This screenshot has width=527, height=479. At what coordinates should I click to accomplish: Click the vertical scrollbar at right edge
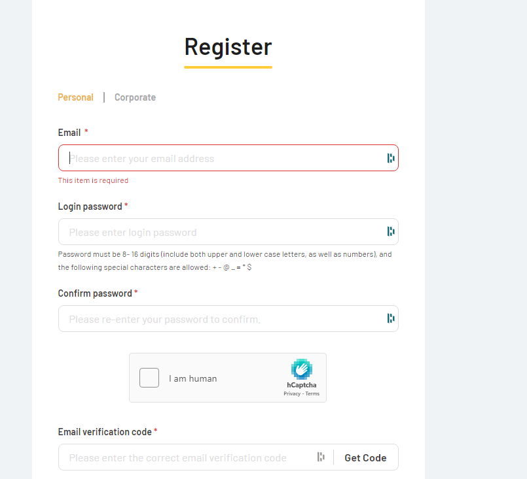(523, 239)
